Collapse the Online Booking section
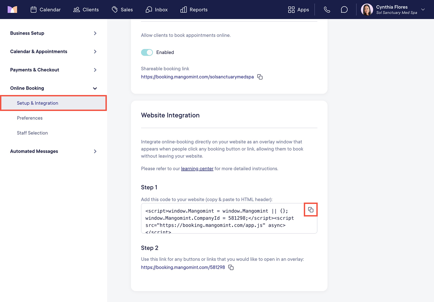Viewport: 434px width, 302px height. point(54,88)
